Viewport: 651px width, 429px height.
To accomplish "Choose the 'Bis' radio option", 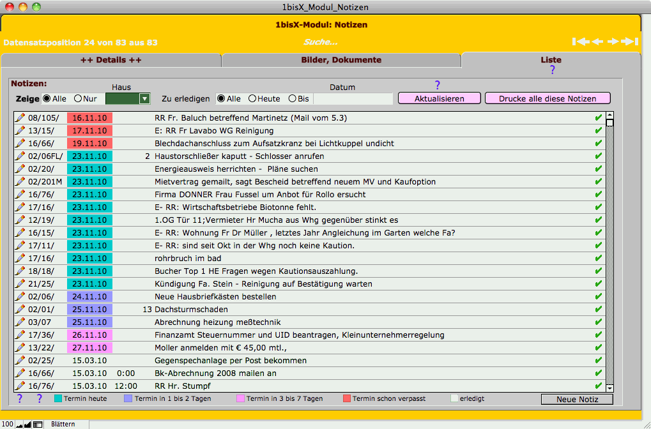I will click(x=293, y=99).
